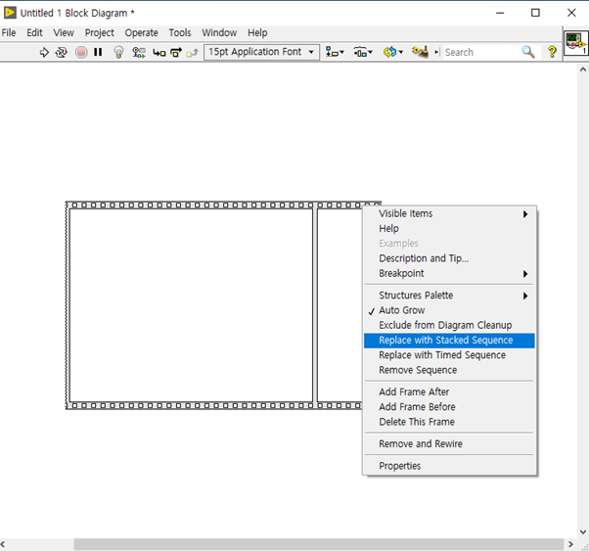The image size is (589, 551).
Task: Click the Step Into icon
Action: (159, 52)
